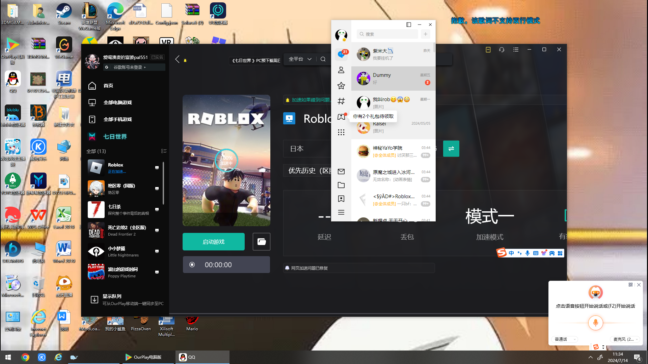
Task: Open the 紫米大 chat in QQ
Action: 393,54
